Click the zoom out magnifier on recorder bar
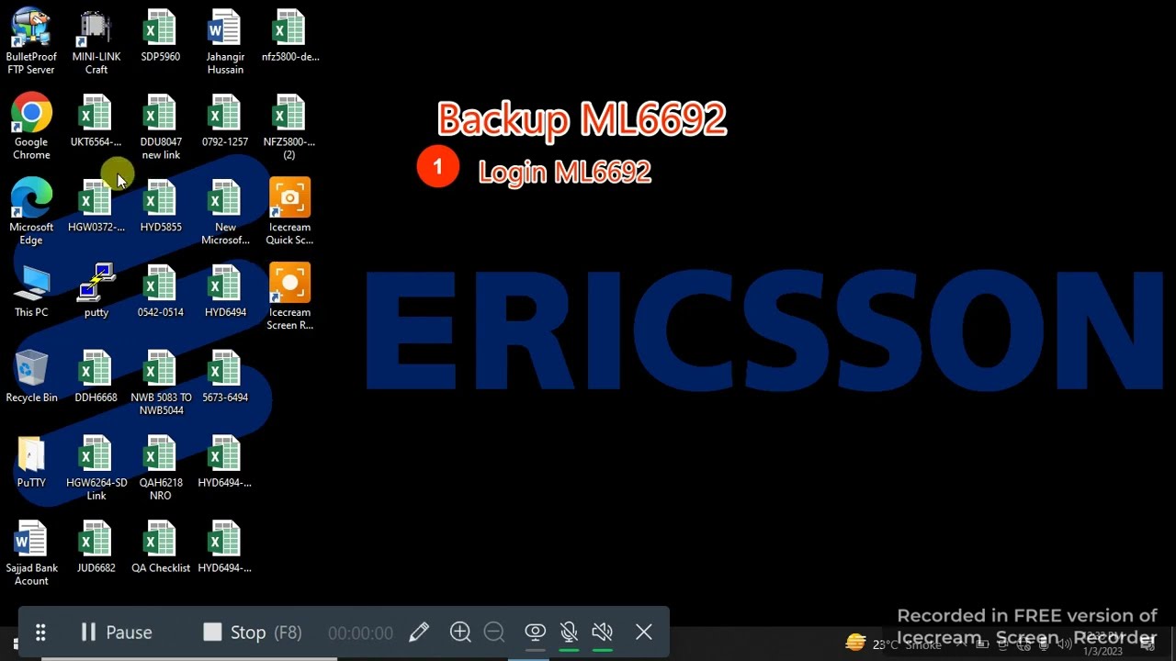 pos(494,632)
